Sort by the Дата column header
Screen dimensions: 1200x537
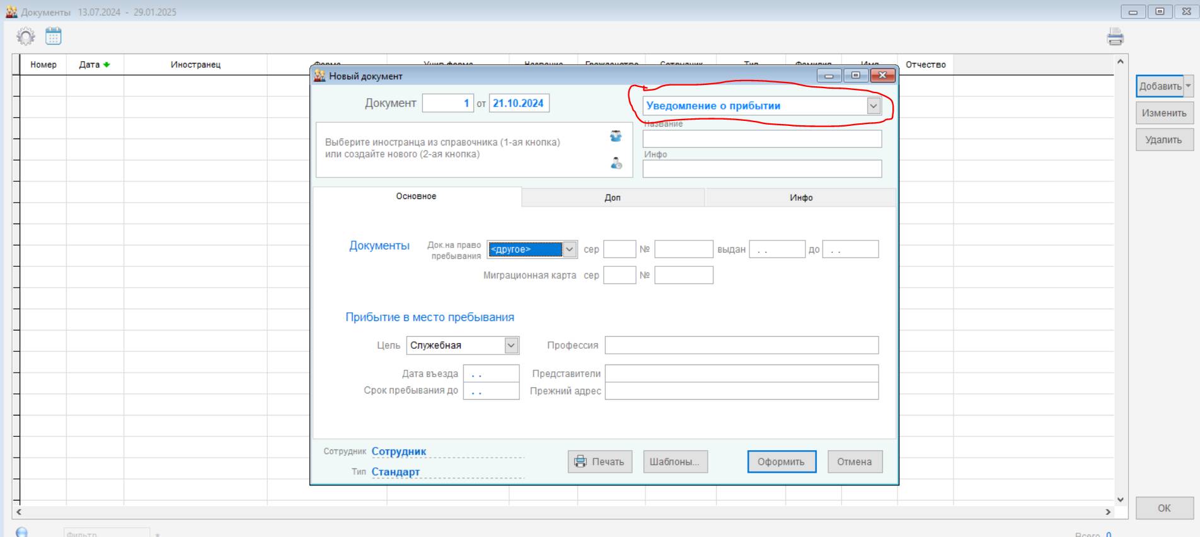[x=95, y=64]
